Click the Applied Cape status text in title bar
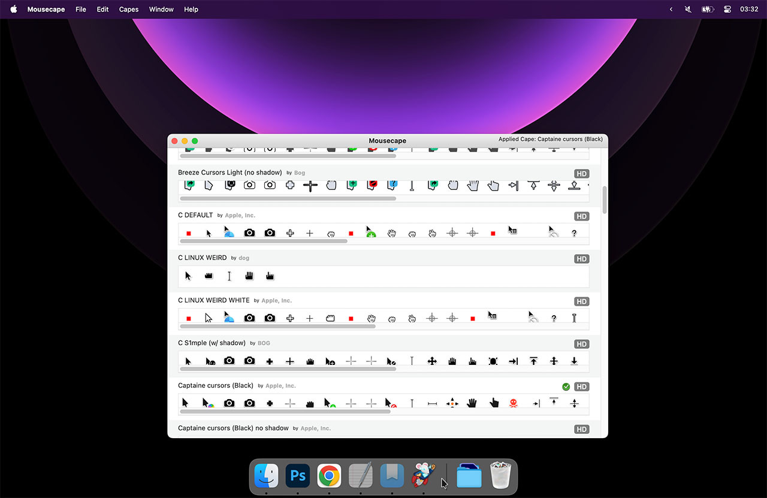The width and height of the screenshot is (767, 498). 551,139
